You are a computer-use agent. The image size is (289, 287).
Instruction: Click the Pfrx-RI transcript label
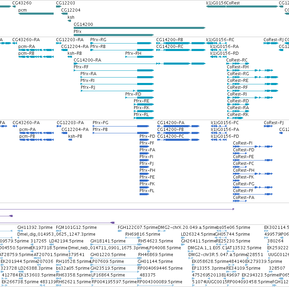(87, 81)
